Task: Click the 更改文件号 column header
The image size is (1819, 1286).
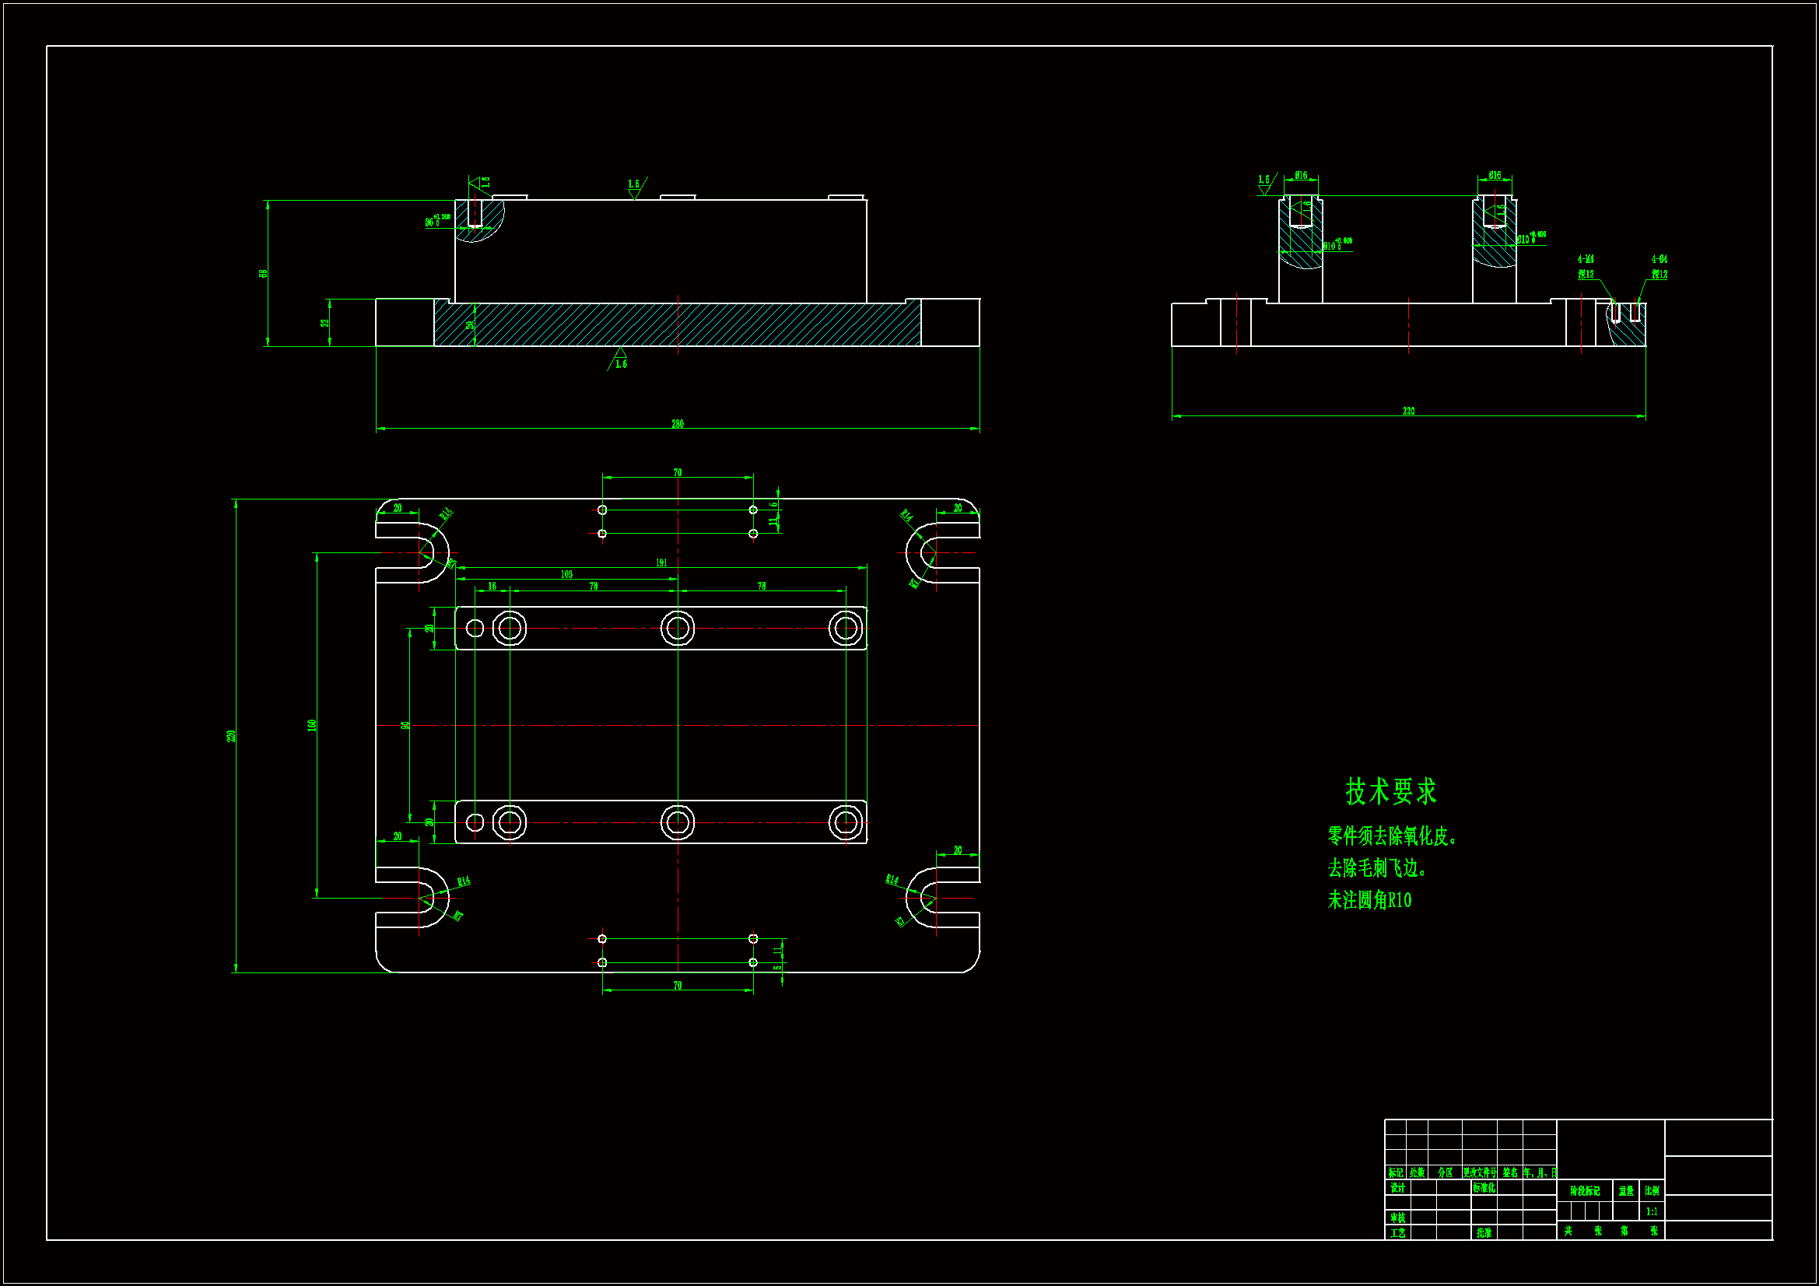Action: [1479, 1172]
